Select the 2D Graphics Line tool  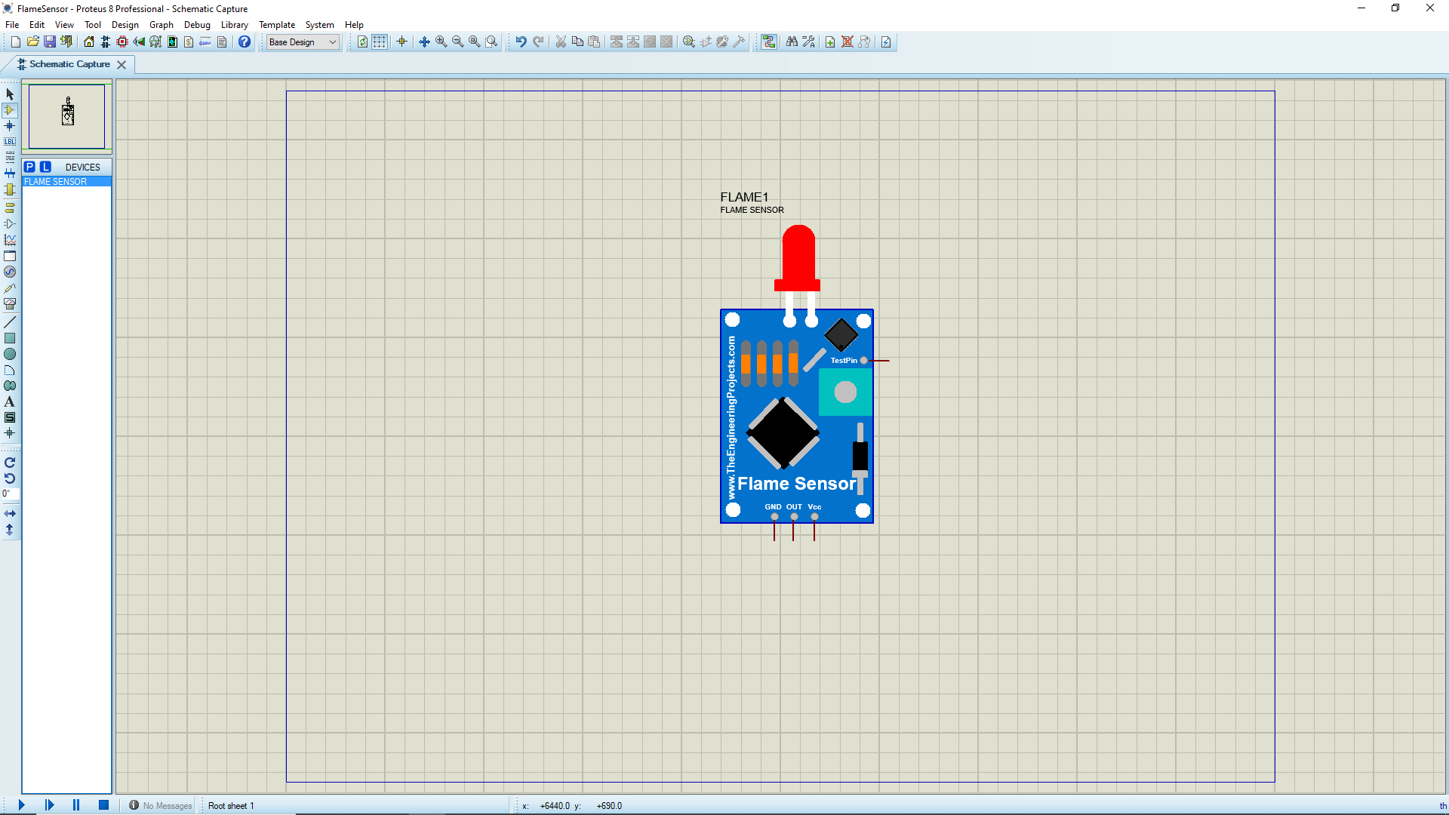coord(10,322)
